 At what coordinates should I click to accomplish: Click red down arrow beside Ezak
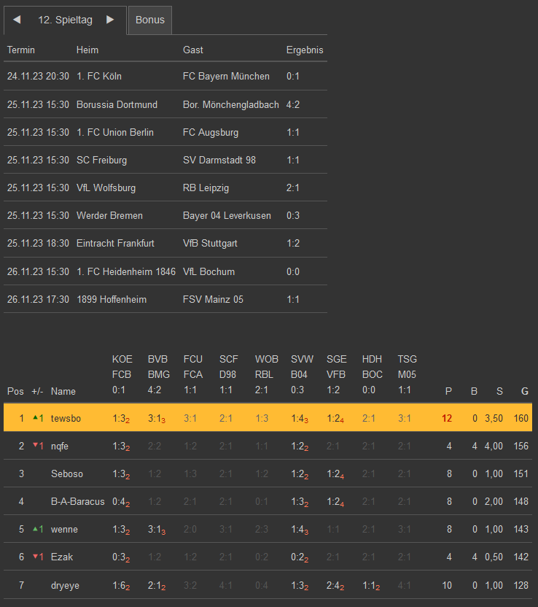click(x=35, y=557)
